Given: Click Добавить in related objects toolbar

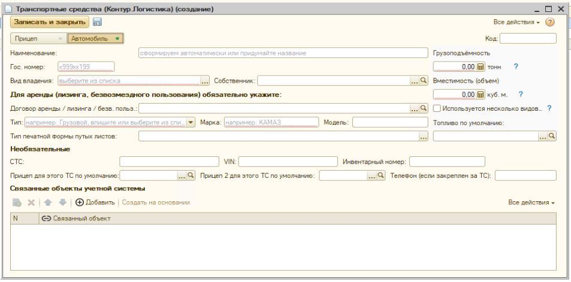Looking at the screenshot, I should point(95,202).
